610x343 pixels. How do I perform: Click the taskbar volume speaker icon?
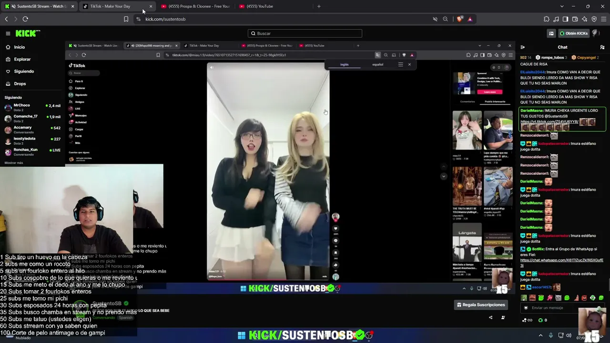pos(569,335)
